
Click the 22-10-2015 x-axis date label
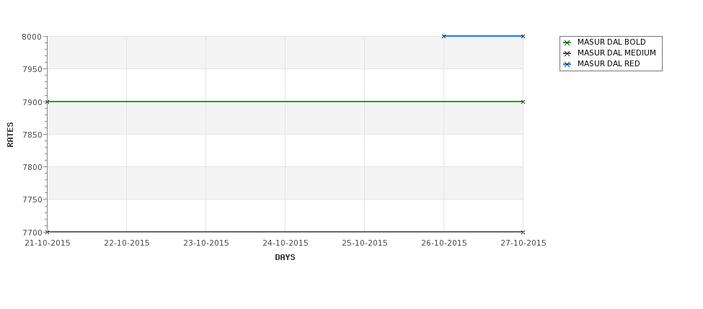point(126,243)
